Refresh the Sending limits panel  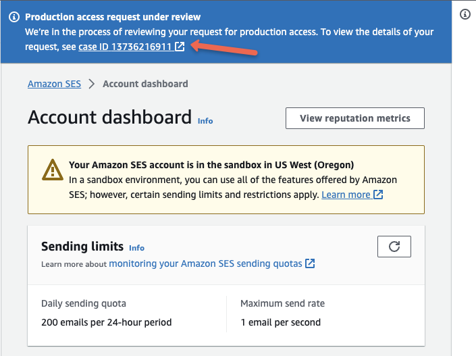pyautogui.click(x=394, y=247)
